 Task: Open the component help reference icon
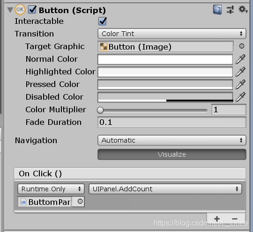[217, 10]
